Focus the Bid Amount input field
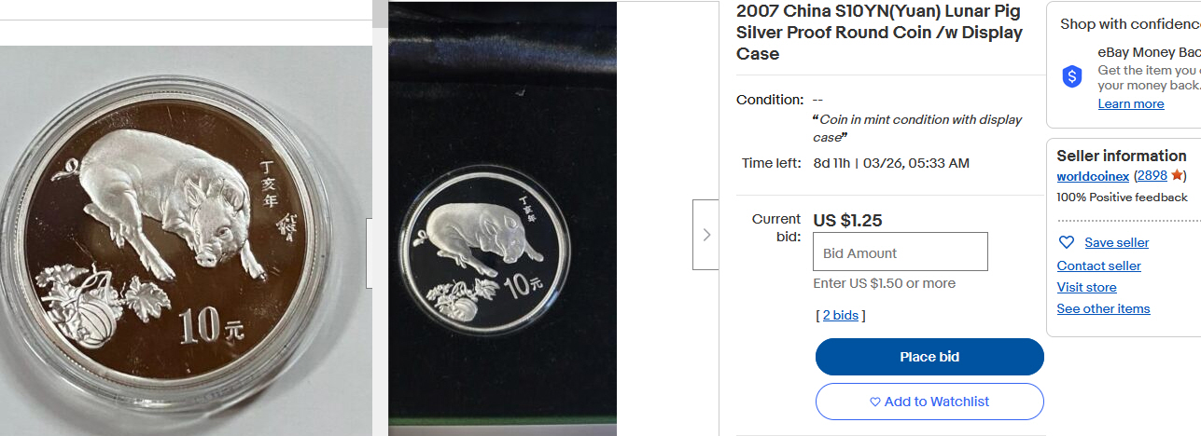Screen dimensions: 1201x436 pos(901,252)
